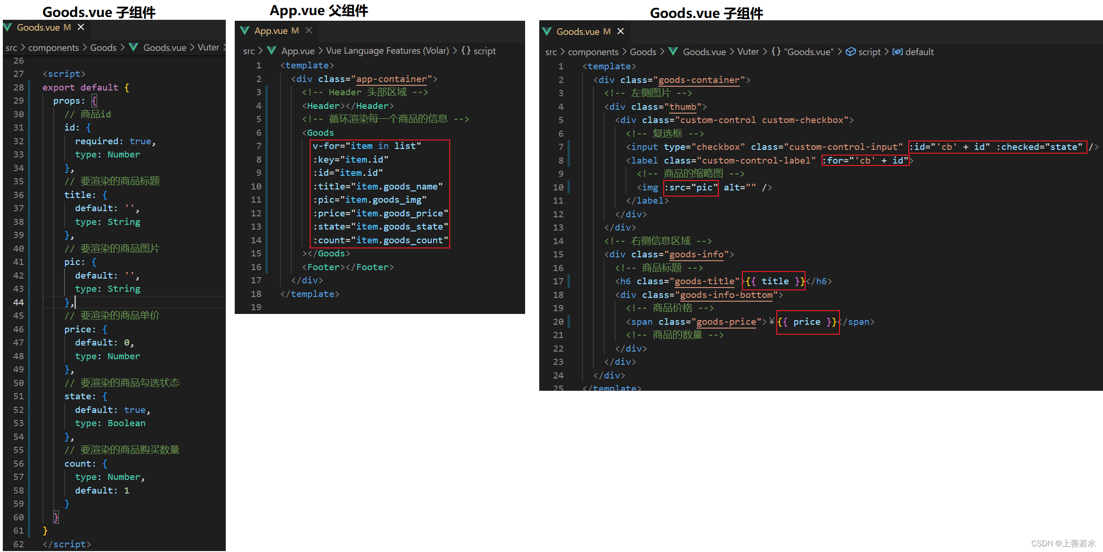This screenshot has height=552, width=1103.
Task: Click '<Header></Header>' line in App.vue
Action: point(348,106)
